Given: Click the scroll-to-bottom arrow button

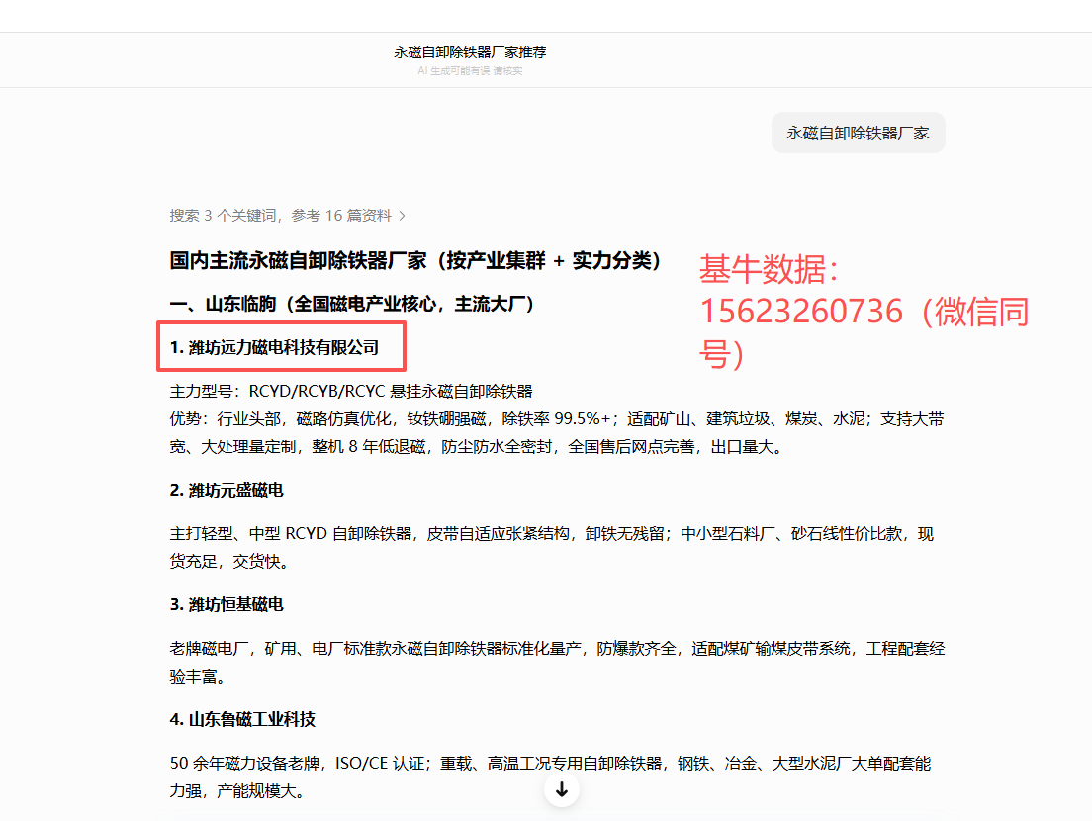Looking at the screenshot, I should [561, 789].
